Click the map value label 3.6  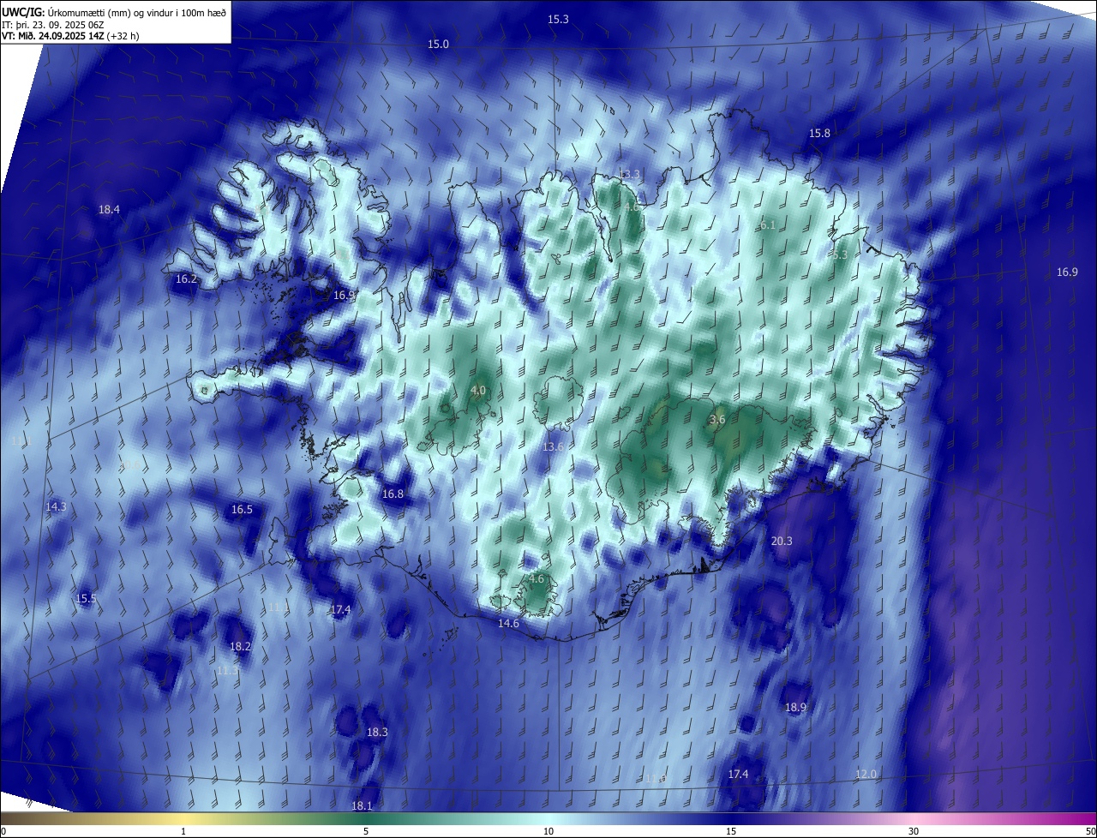(717, 420)
